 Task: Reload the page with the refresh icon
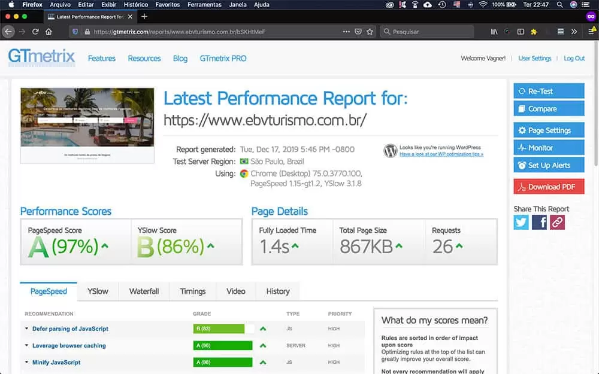click(35, 32)
